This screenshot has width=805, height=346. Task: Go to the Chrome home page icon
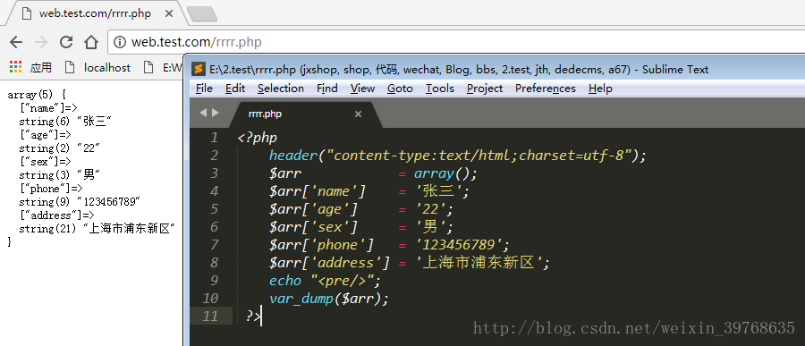click(x=91, y=42)
